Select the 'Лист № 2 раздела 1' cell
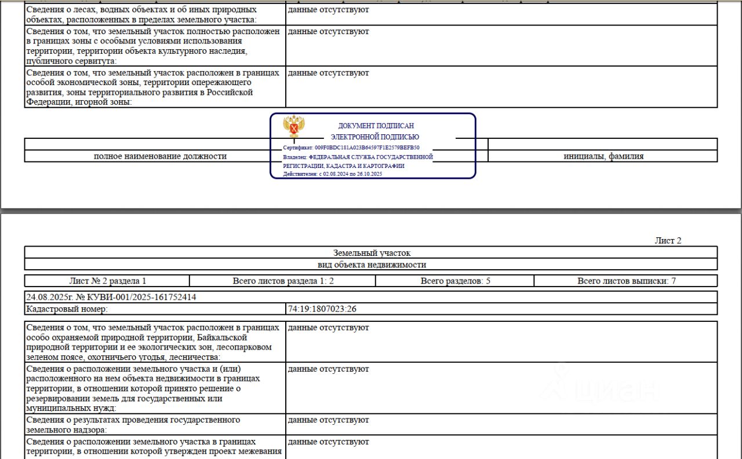 pyautogui.click(x=108, y=281)
